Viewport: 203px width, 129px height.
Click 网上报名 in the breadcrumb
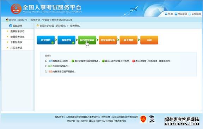(x=61, y=26)
